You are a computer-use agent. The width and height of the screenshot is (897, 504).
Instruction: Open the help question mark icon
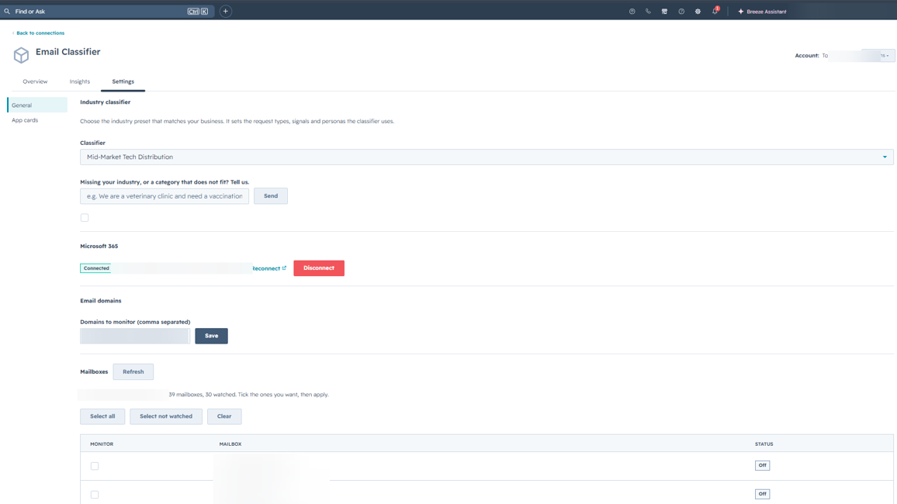click(x=681, y=12)
